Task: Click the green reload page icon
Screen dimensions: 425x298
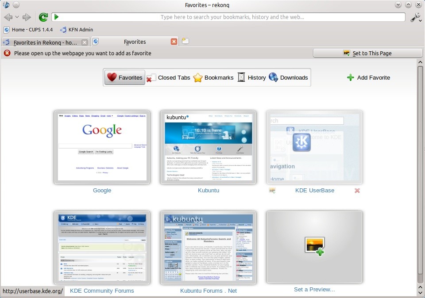Action: [x=43, y=17]
